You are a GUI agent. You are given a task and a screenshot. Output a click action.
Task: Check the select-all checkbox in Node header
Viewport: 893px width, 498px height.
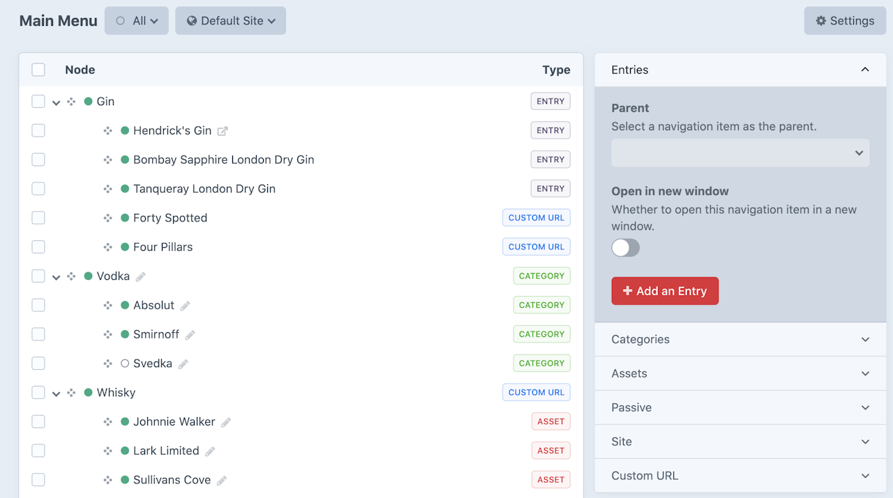[x=38, y=70]
